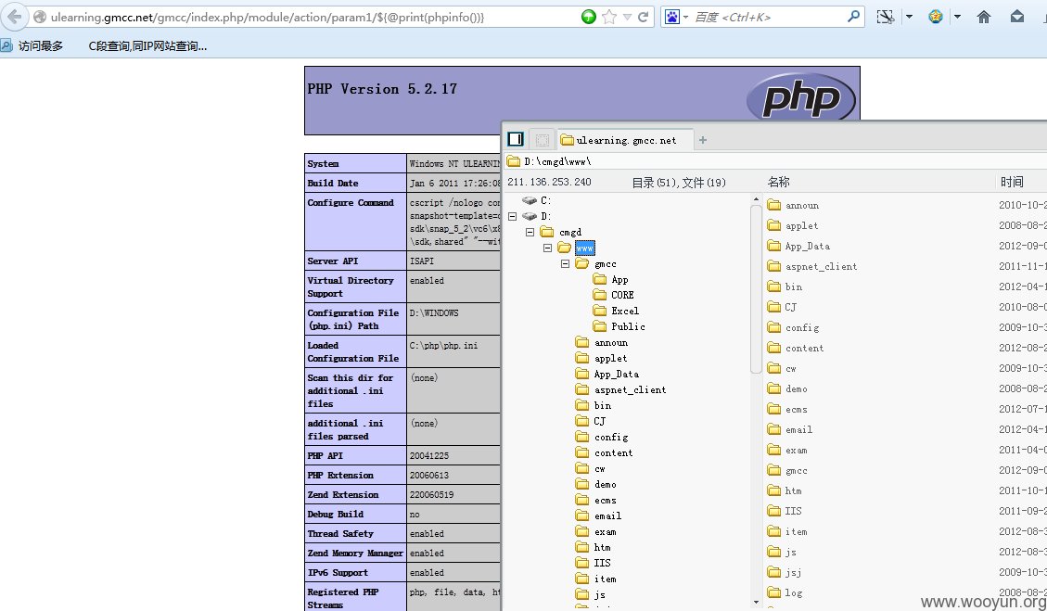Open the dropdown next to globe addon
Viewport: 1047px width, 611px height.
point(957,17)
